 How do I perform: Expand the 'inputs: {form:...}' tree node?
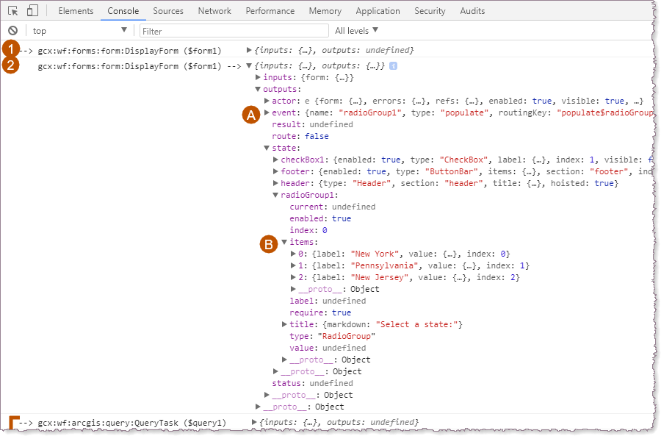tap(259, 76)
